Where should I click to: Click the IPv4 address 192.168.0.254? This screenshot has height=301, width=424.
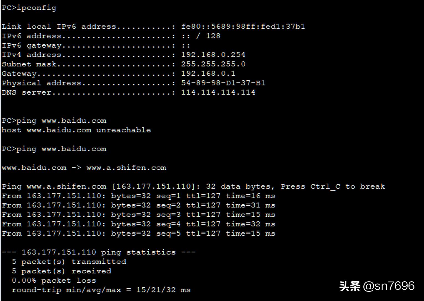(x=213, y=55)
